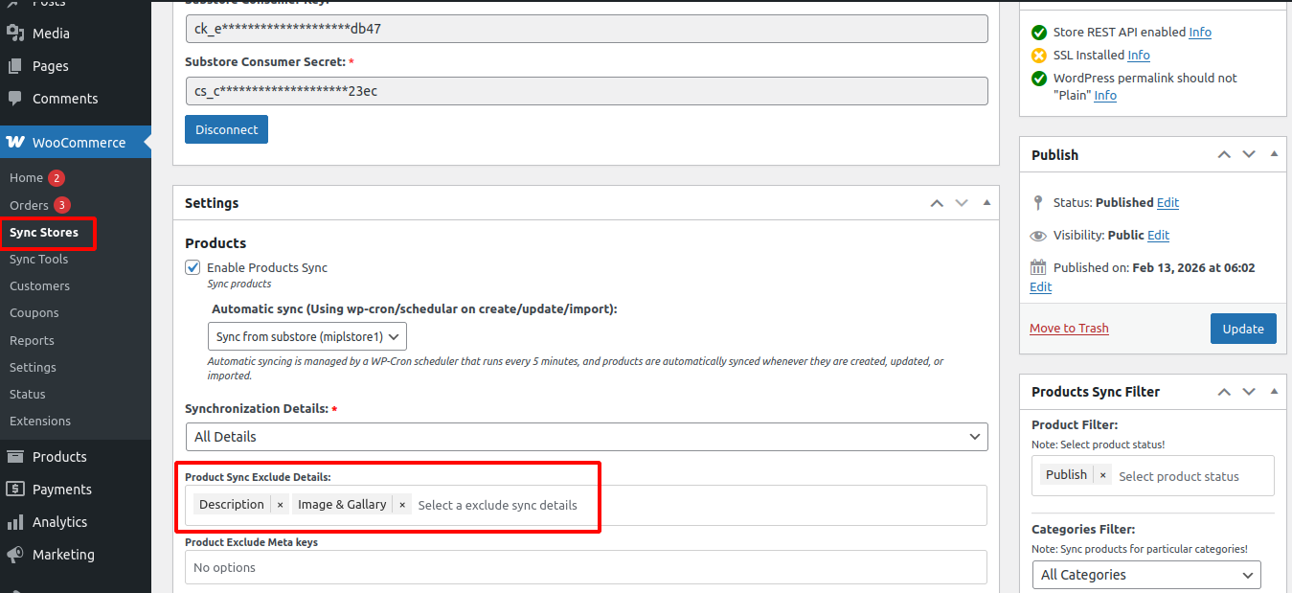The height and width of the screenshot is (593, 1292).
Task: Click the Comments speech bubble icon
Action: pos(15,99)
